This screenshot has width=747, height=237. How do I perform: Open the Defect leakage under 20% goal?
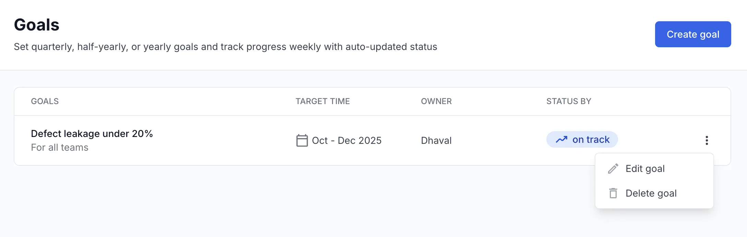(92, 134)
